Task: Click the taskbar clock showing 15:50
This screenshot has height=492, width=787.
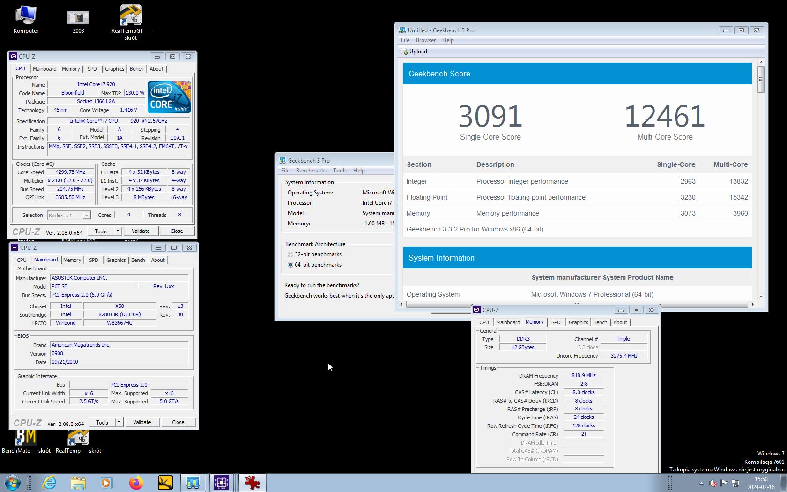Action: [x=761, y=483]
